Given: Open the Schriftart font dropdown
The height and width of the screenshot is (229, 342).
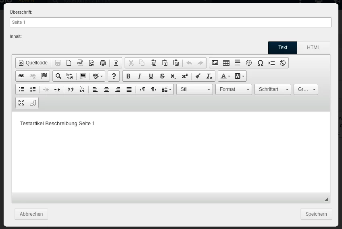Looking at the screenshot, I should click(273, 89).
